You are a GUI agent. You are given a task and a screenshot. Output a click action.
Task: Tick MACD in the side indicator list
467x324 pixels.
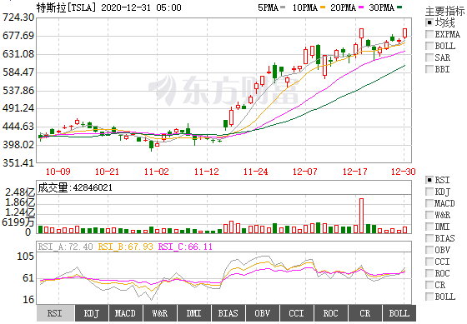coord(429,203)
